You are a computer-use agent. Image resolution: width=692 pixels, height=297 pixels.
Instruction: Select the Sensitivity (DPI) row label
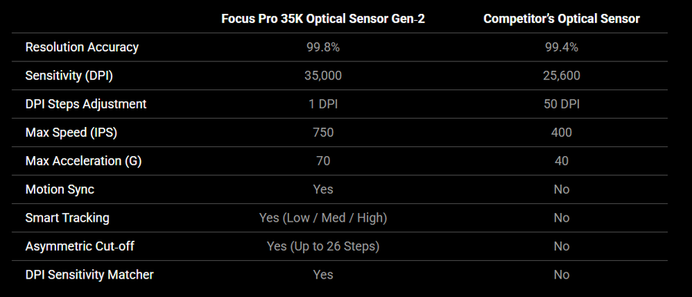click(x=69, y=75)
